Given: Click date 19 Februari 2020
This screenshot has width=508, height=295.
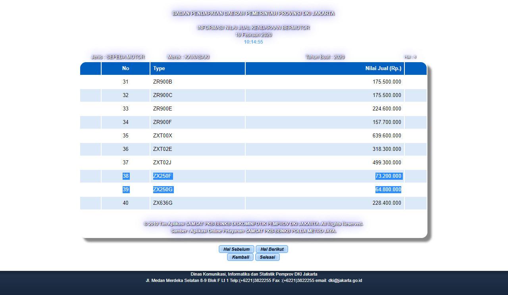Looking at the screenshot, I should tap(254, 35).
